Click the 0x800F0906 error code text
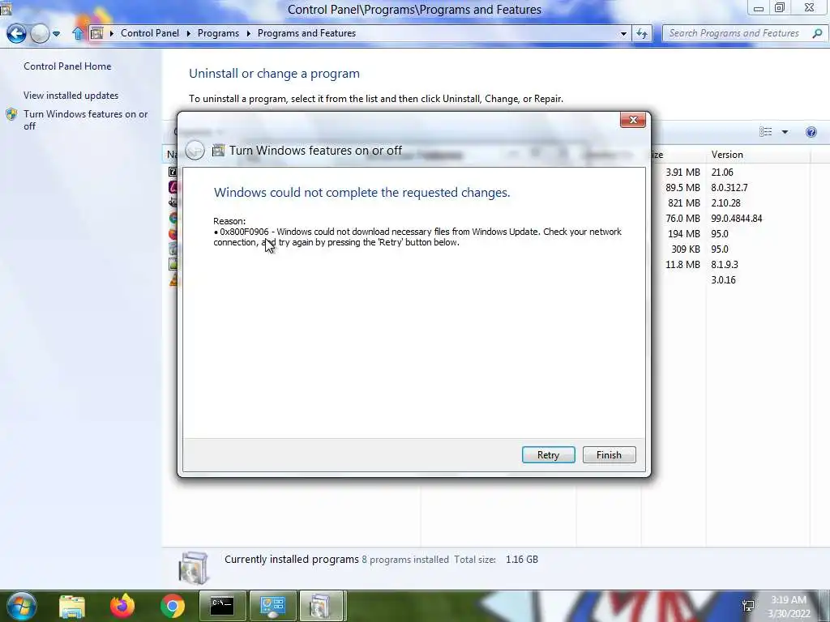Image resolution: width=830 pixels, height=622 pixels. coord(244,232)
